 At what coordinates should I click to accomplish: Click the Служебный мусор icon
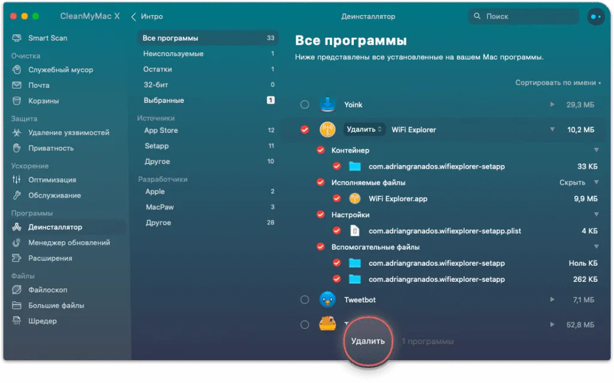tap(16, 69)
